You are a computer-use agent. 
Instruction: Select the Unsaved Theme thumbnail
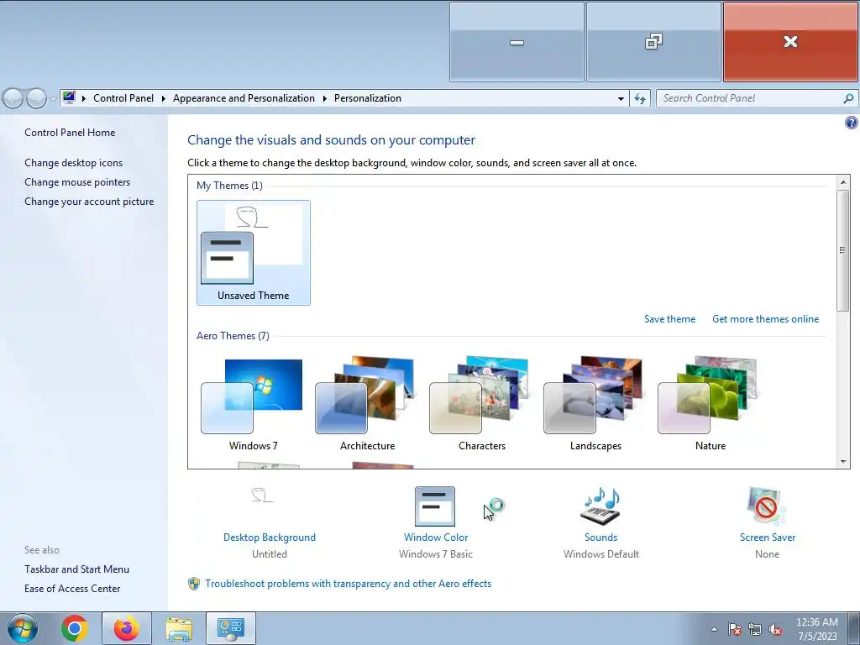(254, 252)
